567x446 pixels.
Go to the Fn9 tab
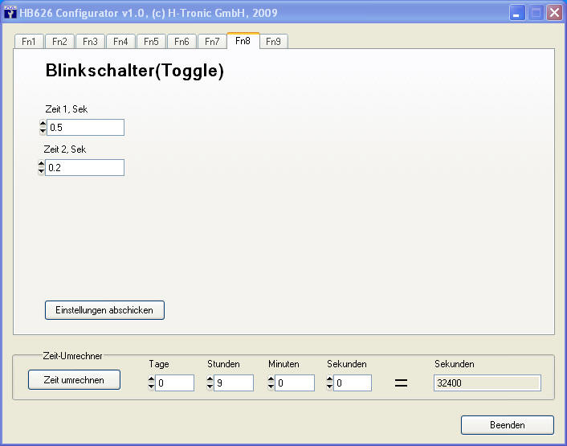pyautogui.click(x=273, y=42)
